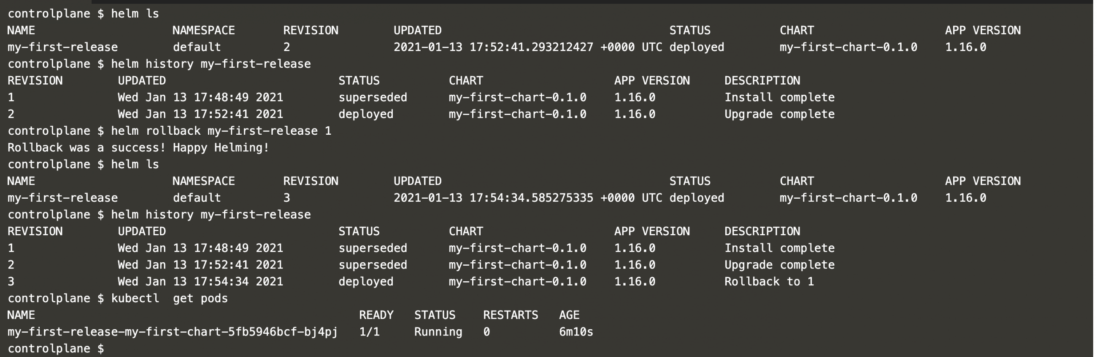The height and width of the screenshot is (357, 1097).
Task: Click the helm rollback my-first-release command
Action: pyautogui.click(x=221, y=131)
